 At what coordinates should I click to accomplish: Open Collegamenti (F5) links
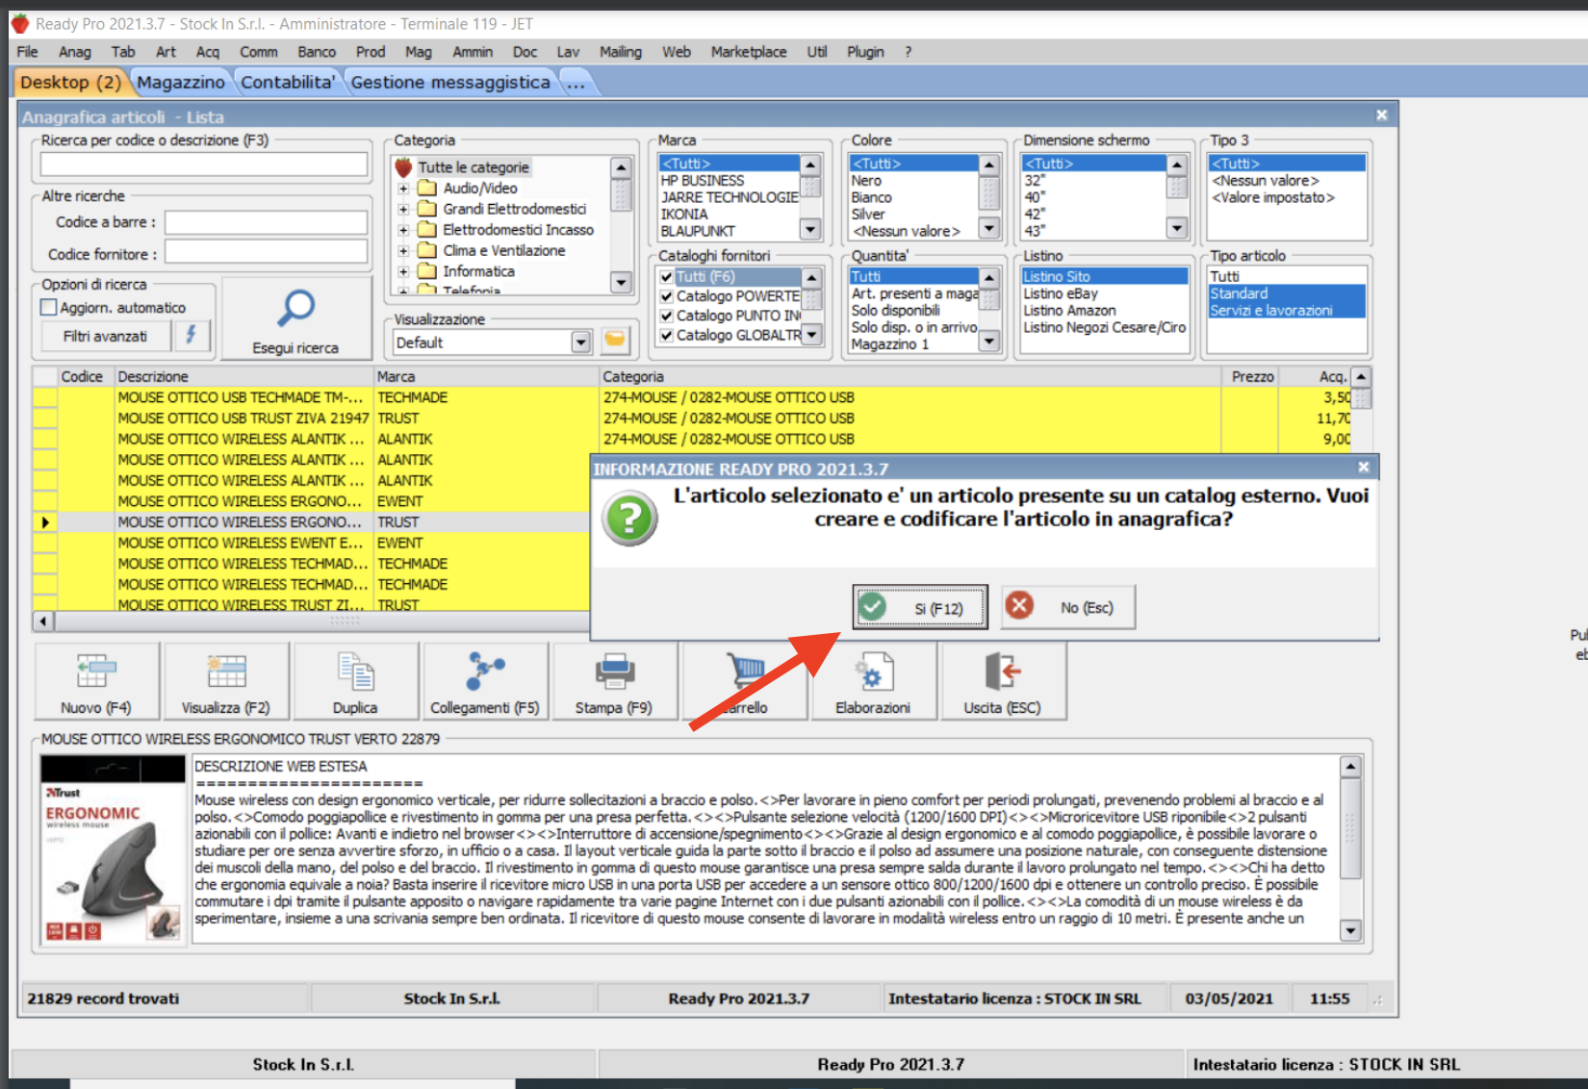[485, 681]
